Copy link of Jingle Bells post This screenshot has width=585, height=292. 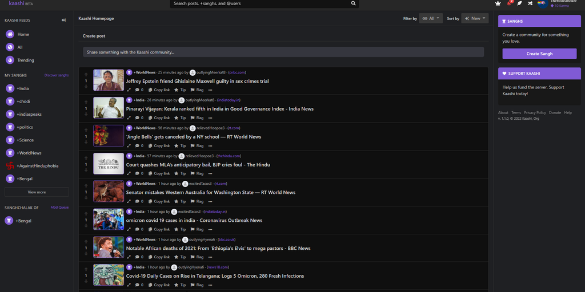(x=159, y=145)
